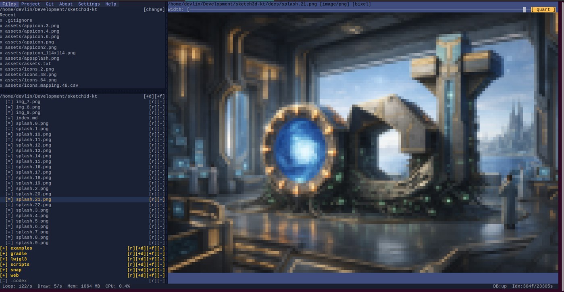Open the Settings menu
564x292 pixels.
tap(89, 4)
